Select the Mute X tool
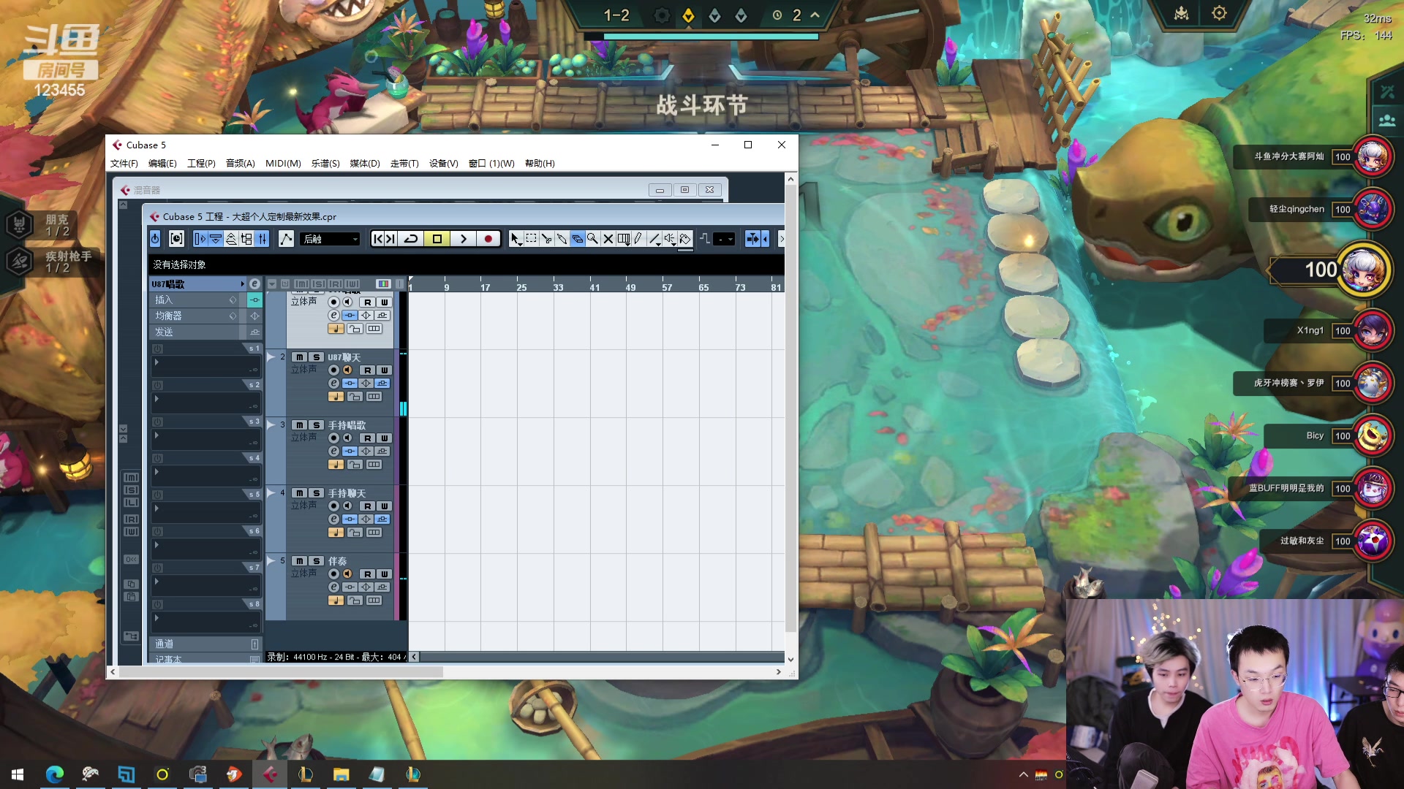 click(x=608, y=239)
